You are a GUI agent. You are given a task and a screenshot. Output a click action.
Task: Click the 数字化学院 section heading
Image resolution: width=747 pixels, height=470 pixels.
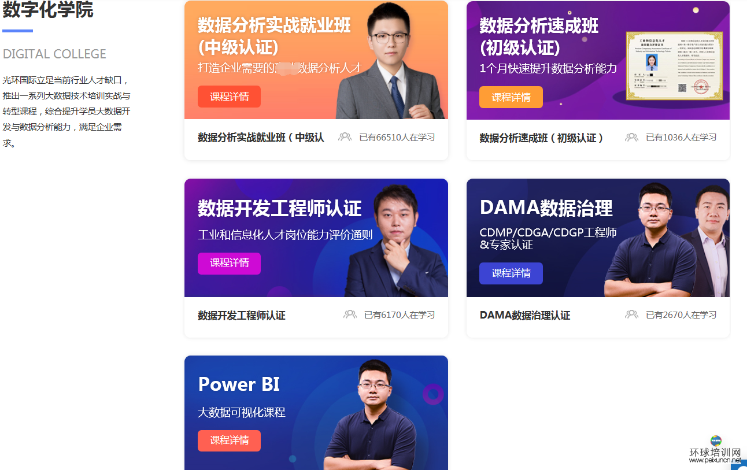pyautogui.click(x=48, y=10)
